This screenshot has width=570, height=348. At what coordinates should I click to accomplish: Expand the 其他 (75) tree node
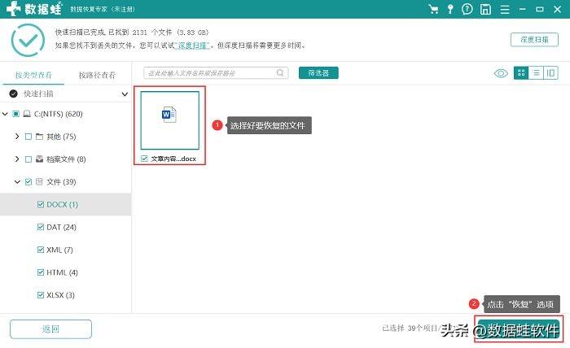point(17,137)
